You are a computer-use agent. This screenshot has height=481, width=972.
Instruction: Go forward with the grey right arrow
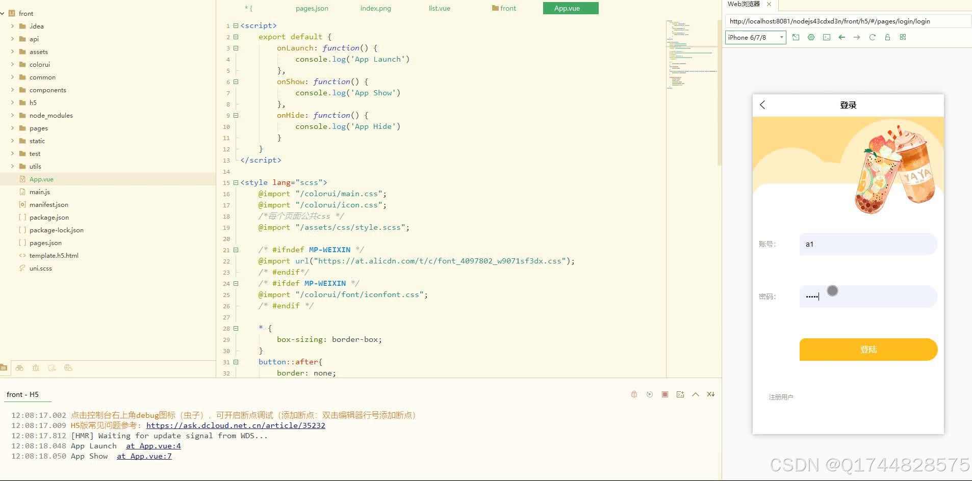point(857,37)
